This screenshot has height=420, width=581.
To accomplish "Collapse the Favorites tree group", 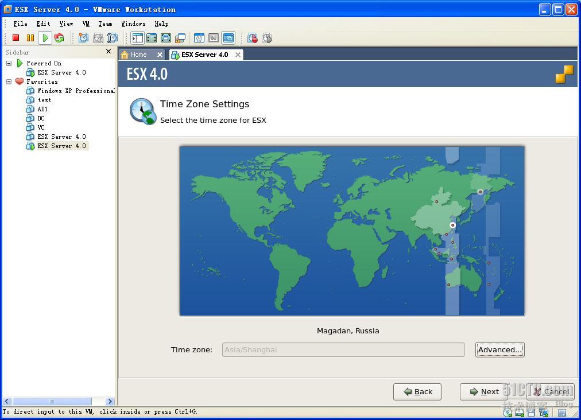I will (9, 81).
